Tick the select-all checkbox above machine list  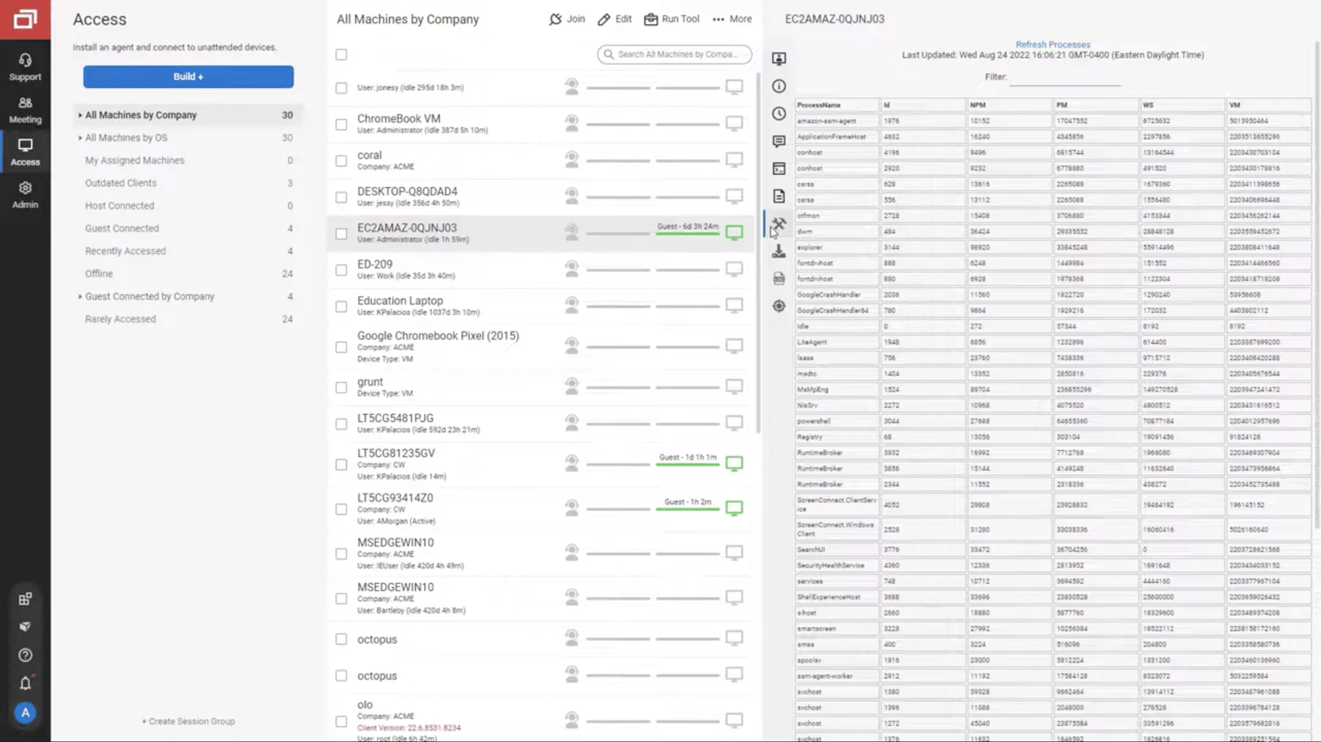341,54
